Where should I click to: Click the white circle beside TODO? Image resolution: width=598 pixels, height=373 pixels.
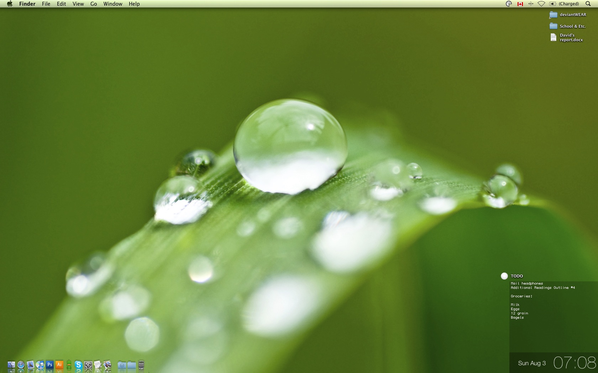(x=504, y=276)
